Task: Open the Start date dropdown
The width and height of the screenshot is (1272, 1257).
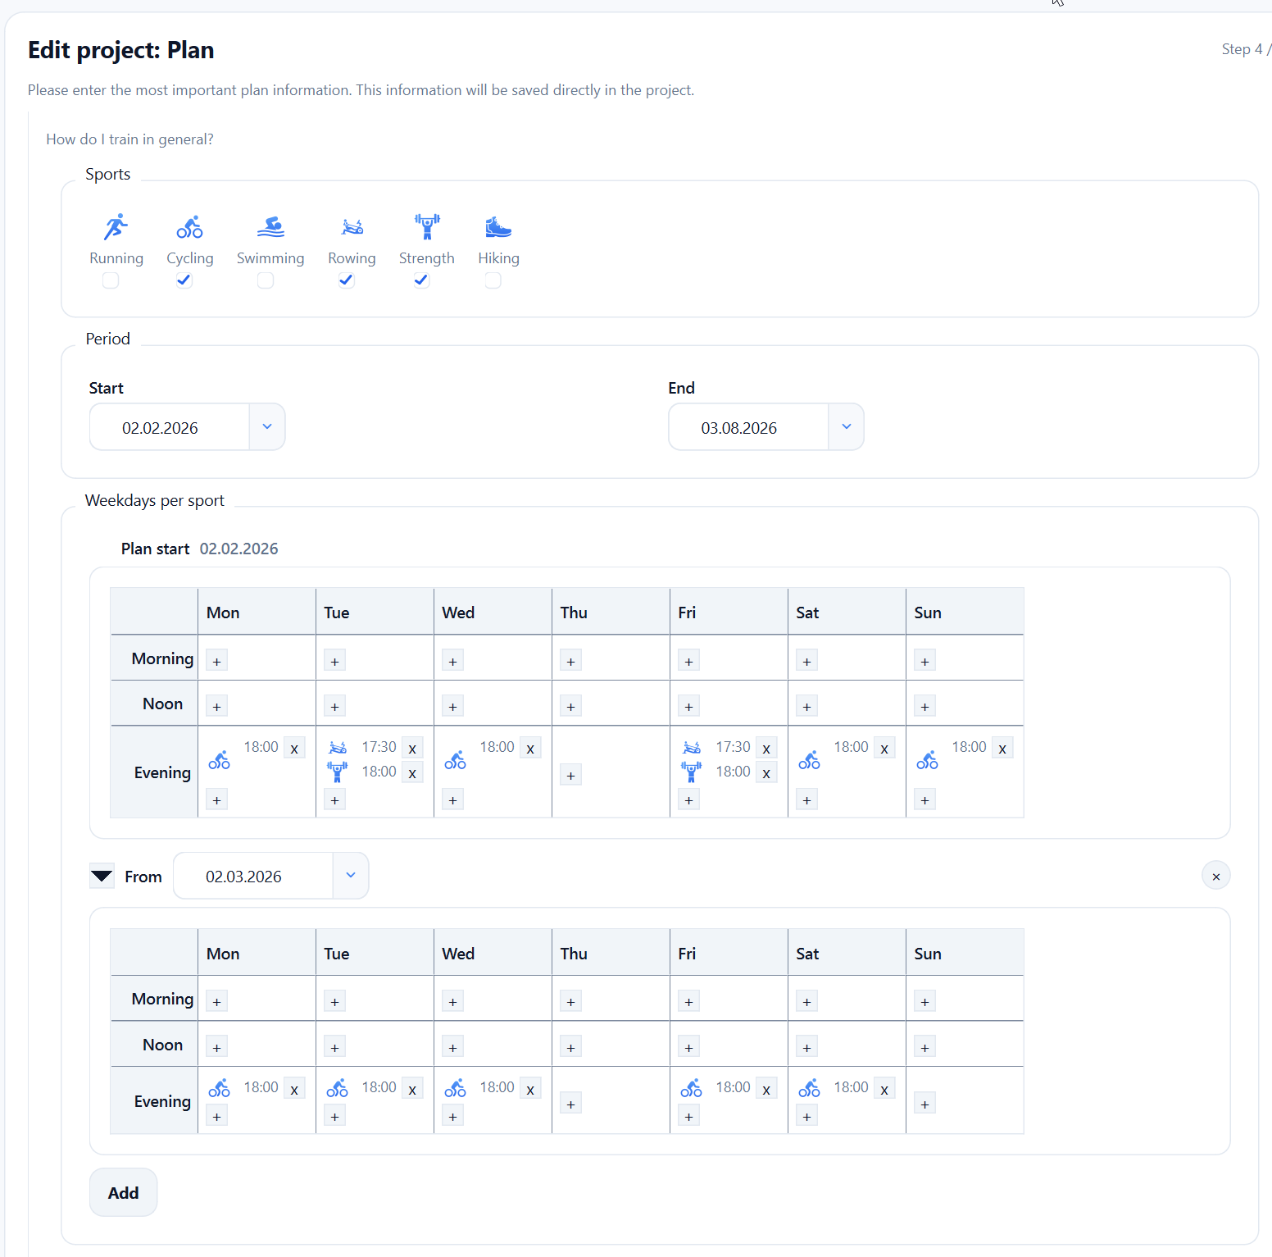Action: pos(266,426)
